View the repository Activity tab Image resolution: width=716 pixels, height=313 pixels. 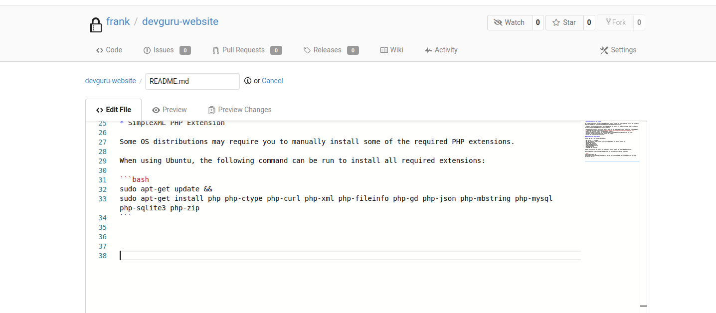[x=441, y=50]
